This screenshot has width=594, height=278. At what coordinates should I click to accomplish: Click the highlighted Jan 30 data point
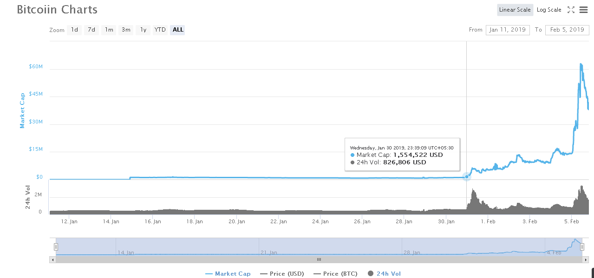(467, 177)
